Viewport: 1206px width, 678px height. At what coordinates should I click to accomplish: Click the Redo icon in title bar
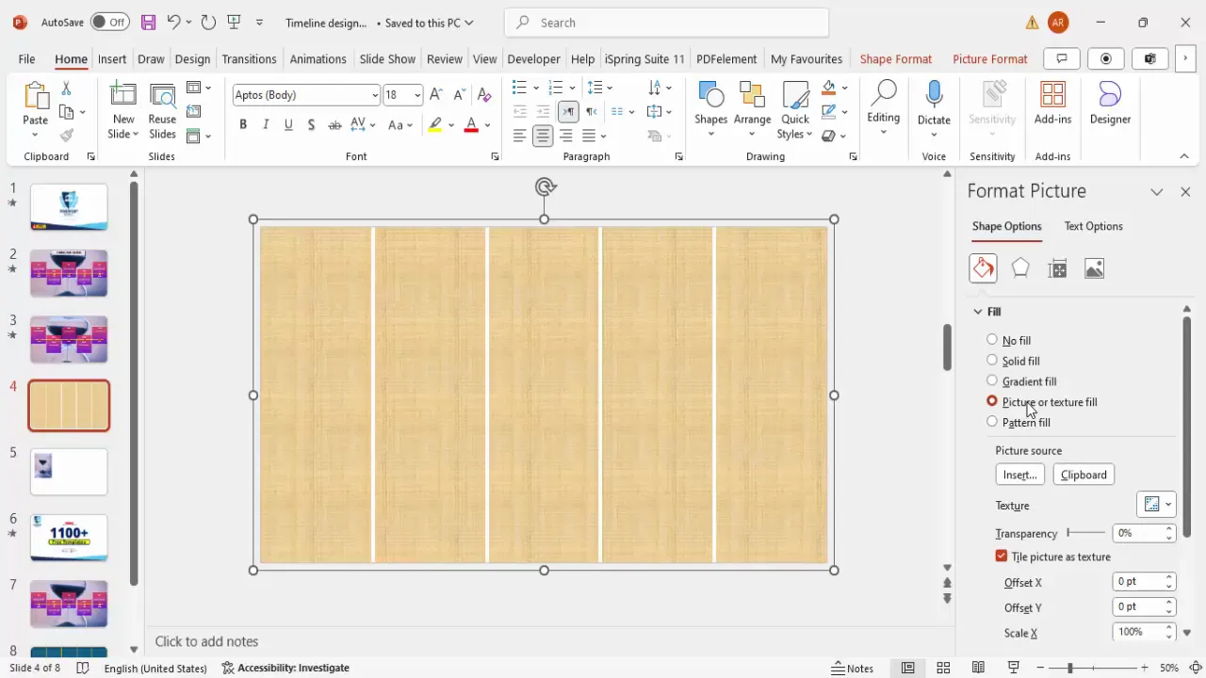pyautogui.click(x=208, y=22)
